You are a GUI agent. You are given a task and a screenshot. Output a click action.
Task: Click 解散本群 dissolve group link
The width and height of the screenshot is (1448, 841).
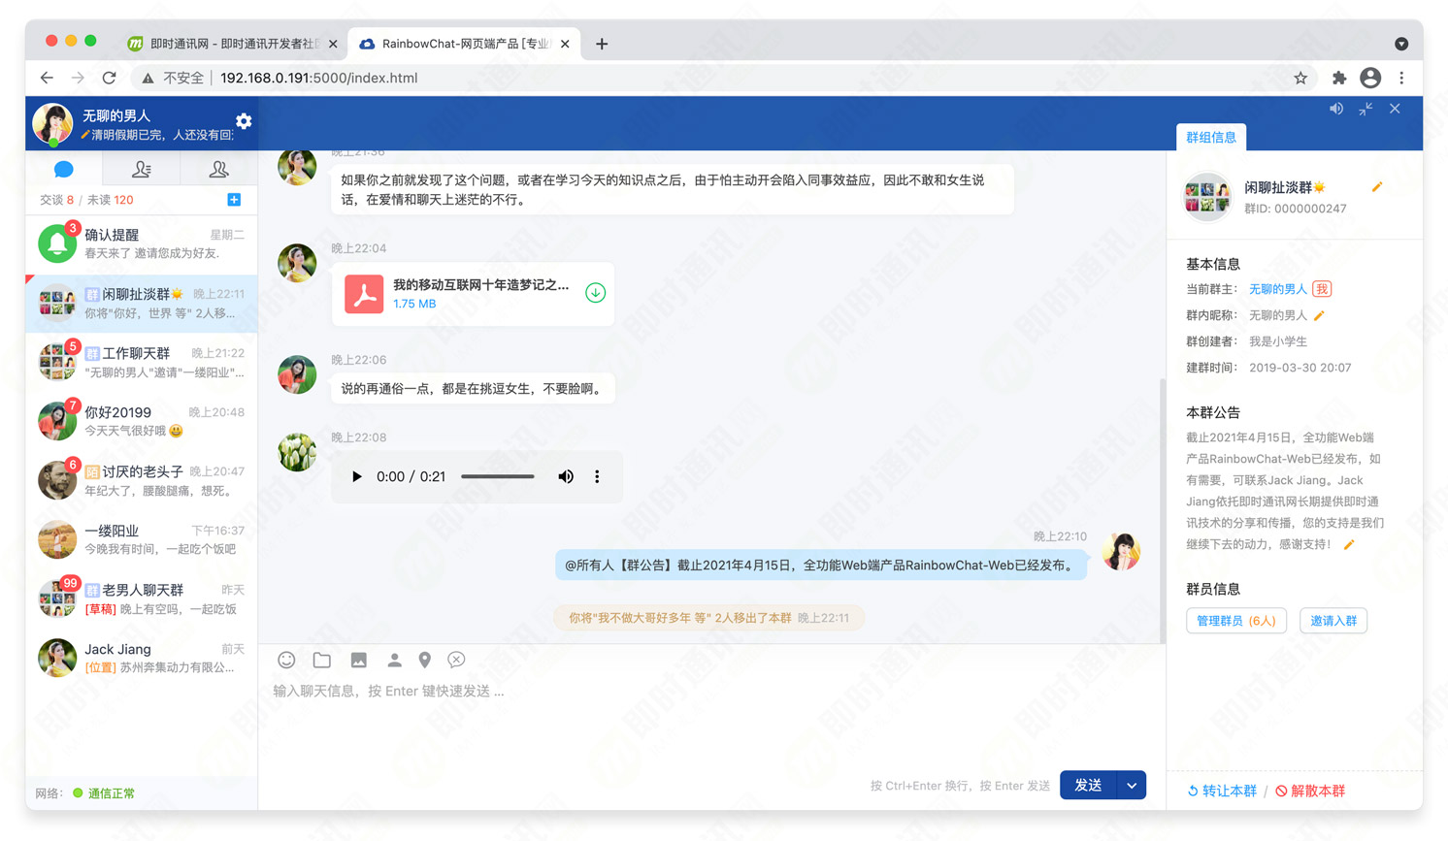click(x=1310, y=791)
